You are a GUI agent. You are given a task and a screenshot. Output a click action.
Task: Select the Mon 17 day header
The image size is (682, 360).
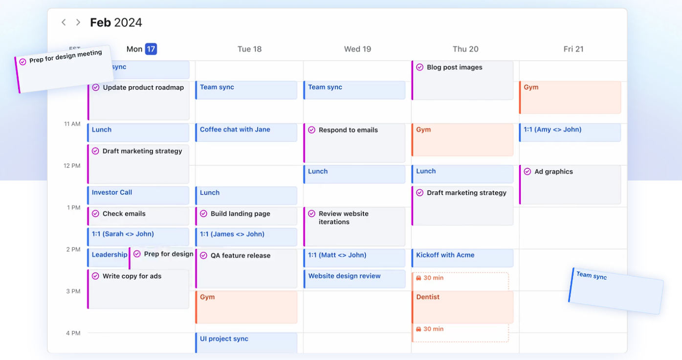(141, 49)
